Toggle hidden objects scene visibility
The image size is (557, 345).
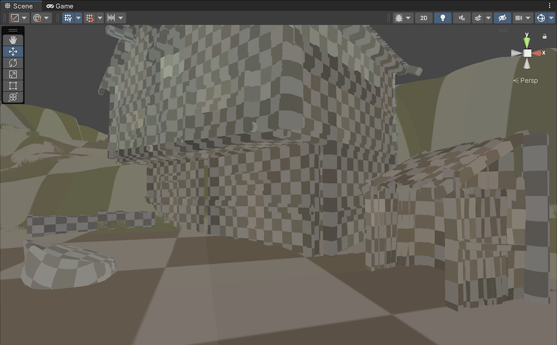502,18
